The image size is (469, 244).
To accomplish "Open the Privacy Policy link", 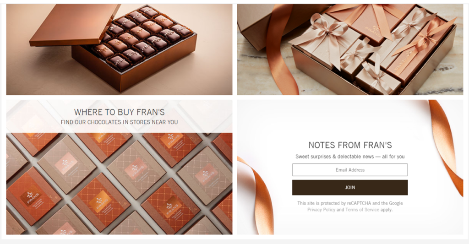I will pyautogui.click(x=321, y=210).
